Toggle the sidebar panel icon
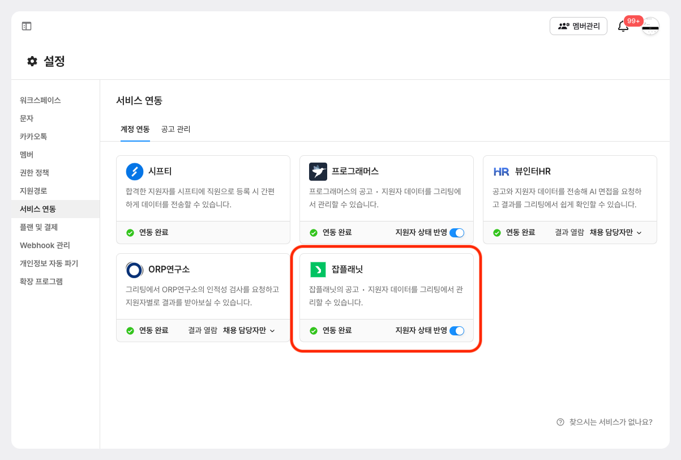 pyautogui.click(x=27, y=26)
